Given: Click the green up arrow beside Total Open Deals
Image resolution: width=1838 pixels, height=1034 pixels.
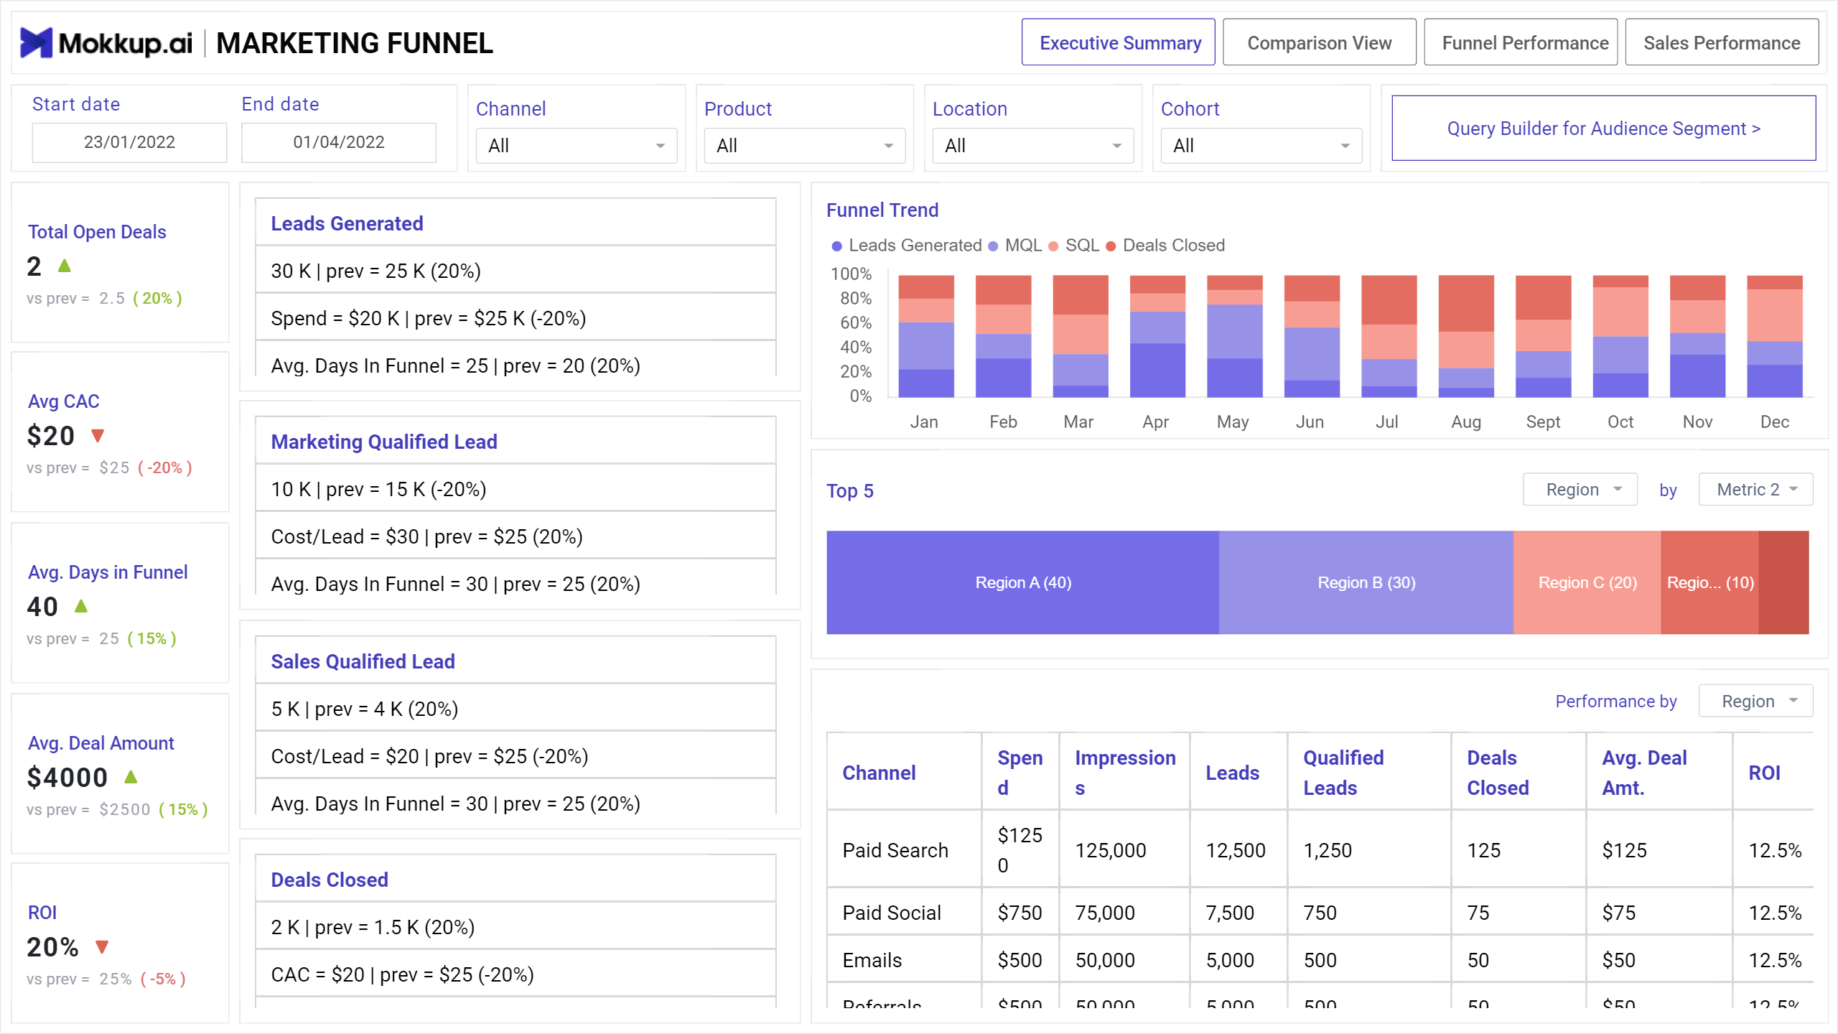Looking at the screenshot, I should tap(65, 266).
